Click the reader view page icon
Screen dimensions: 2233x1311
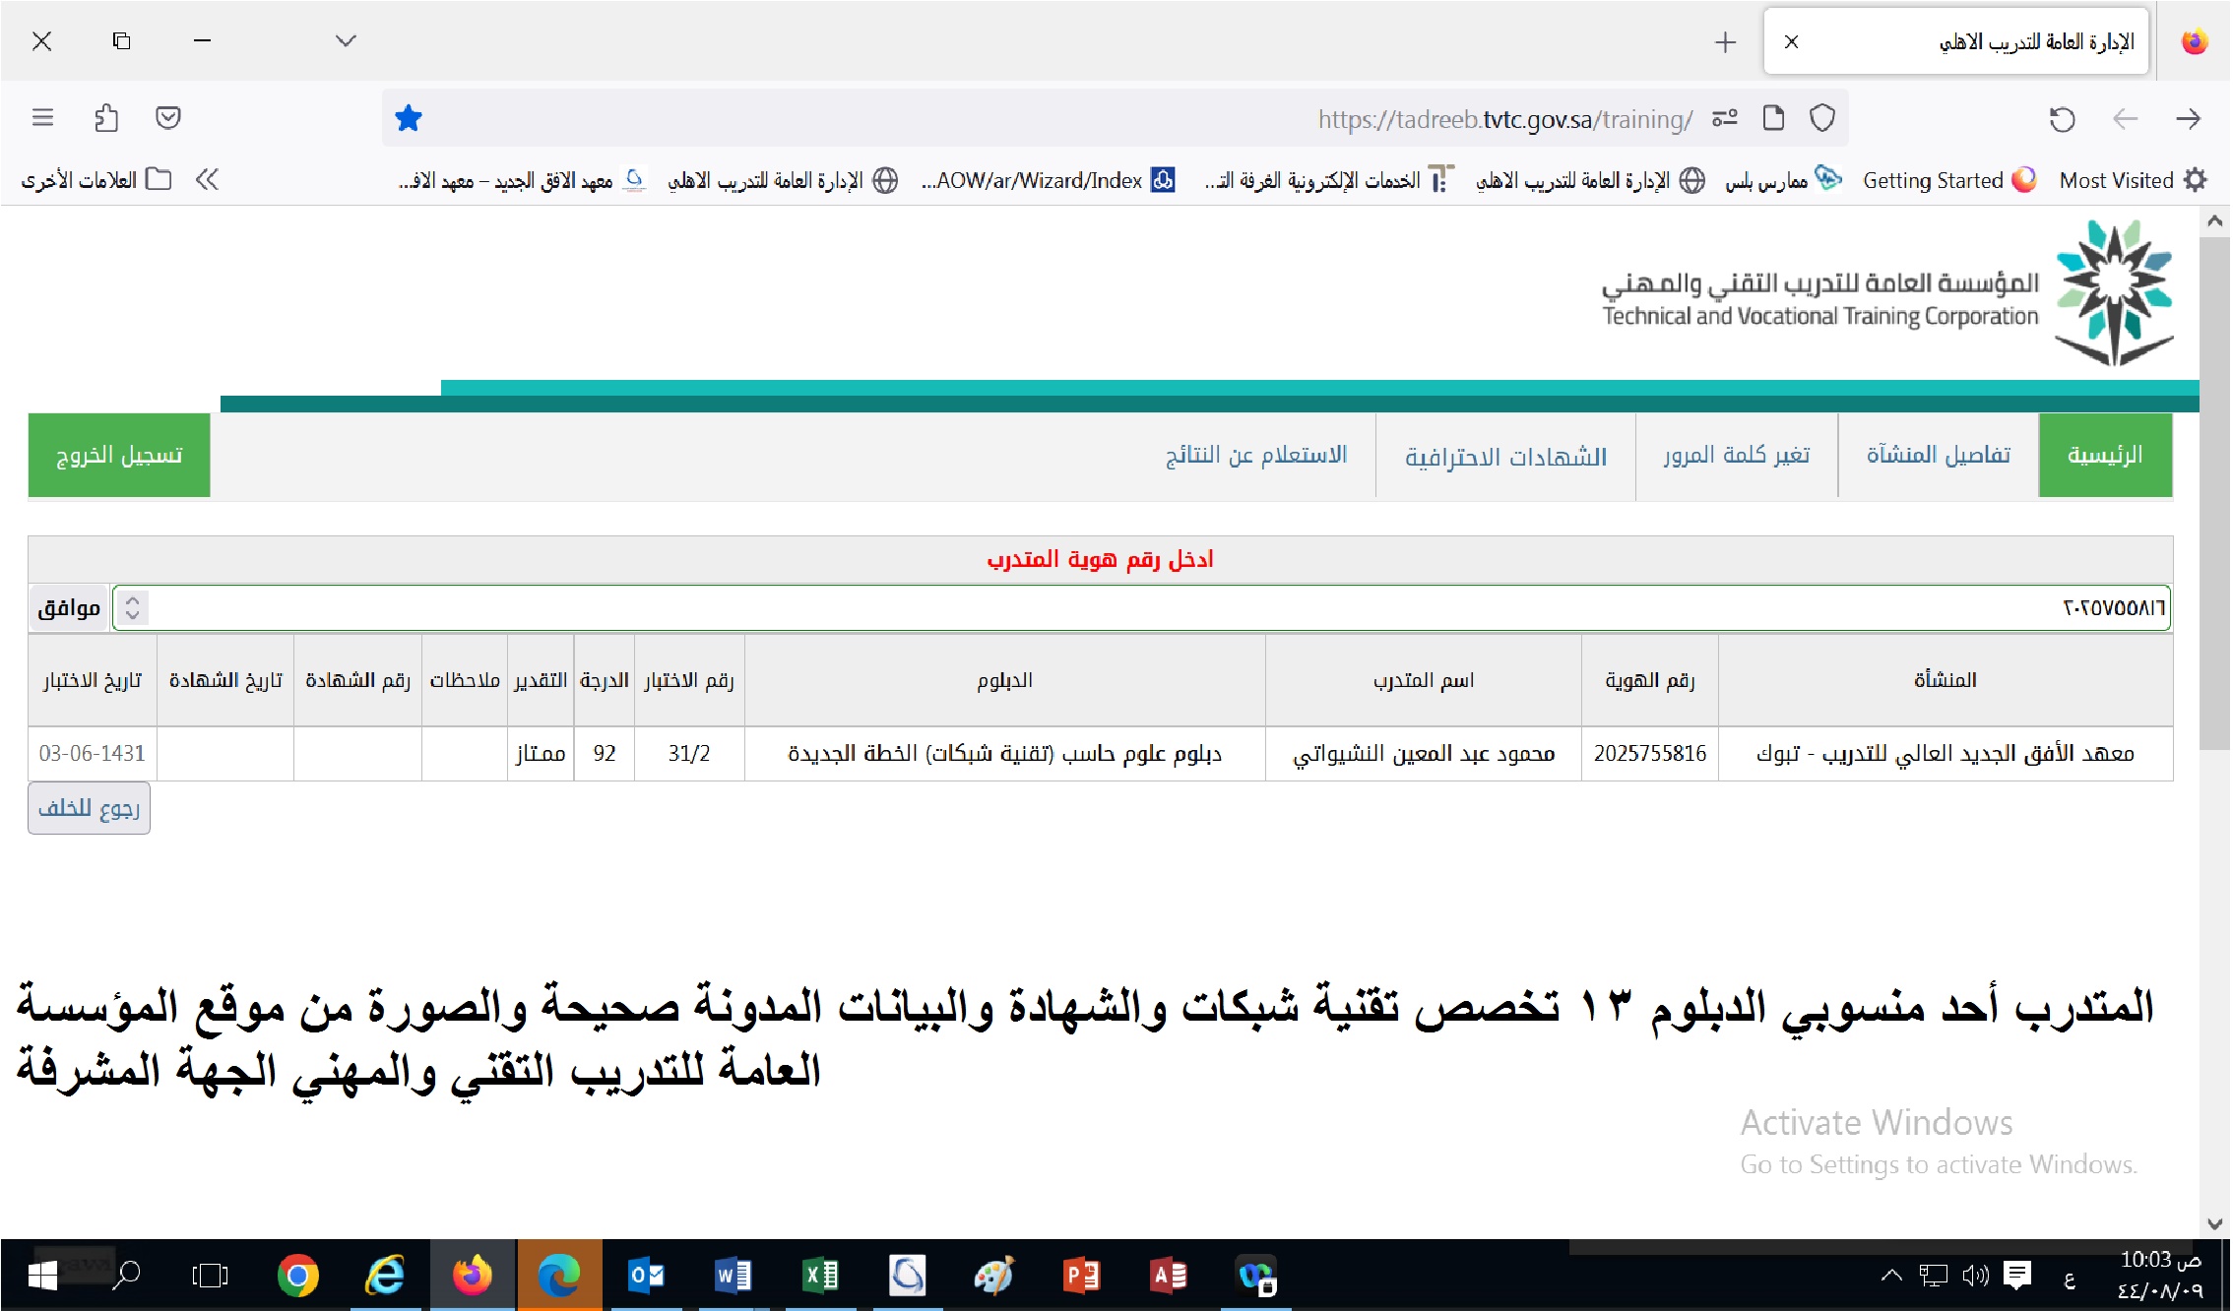pos(1773,118)
